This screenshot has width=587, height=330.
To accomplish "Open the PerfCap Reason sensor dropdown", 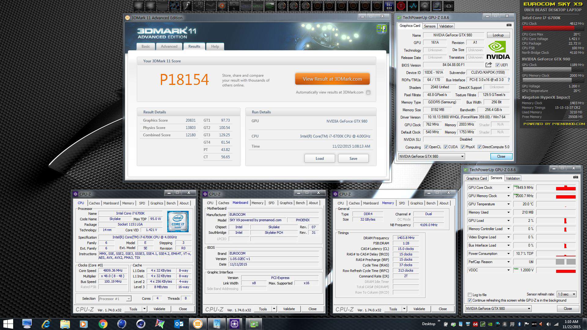I will (x=508, y=262).
